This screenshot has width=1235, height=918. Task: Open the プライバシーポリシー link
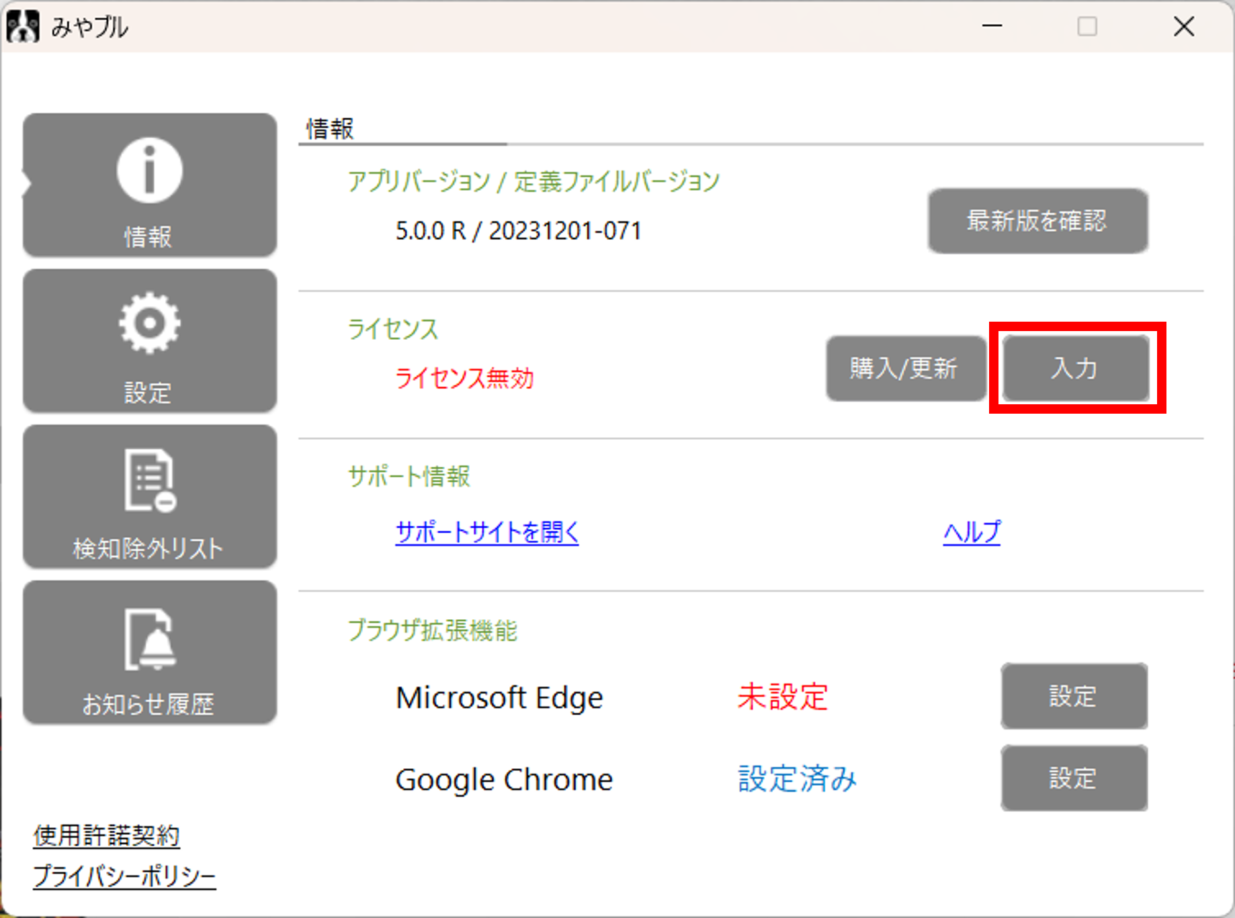click(124, 876)
